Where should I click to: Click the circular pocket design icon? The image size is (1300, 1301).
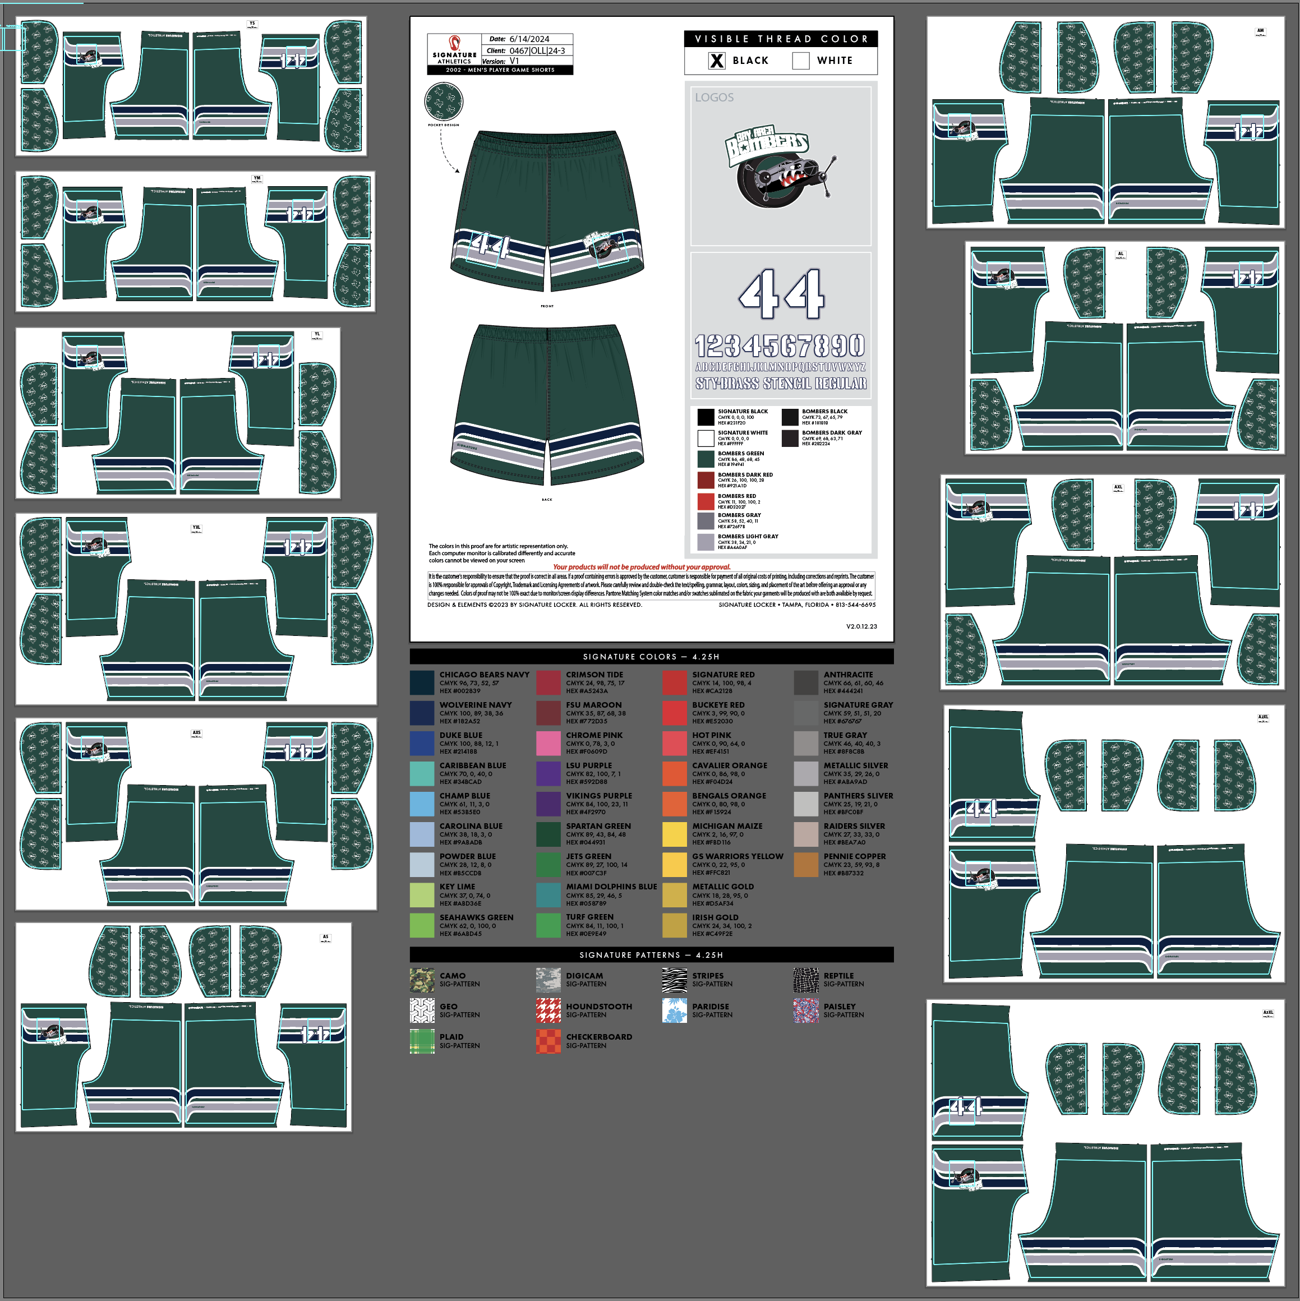[443, 102]
